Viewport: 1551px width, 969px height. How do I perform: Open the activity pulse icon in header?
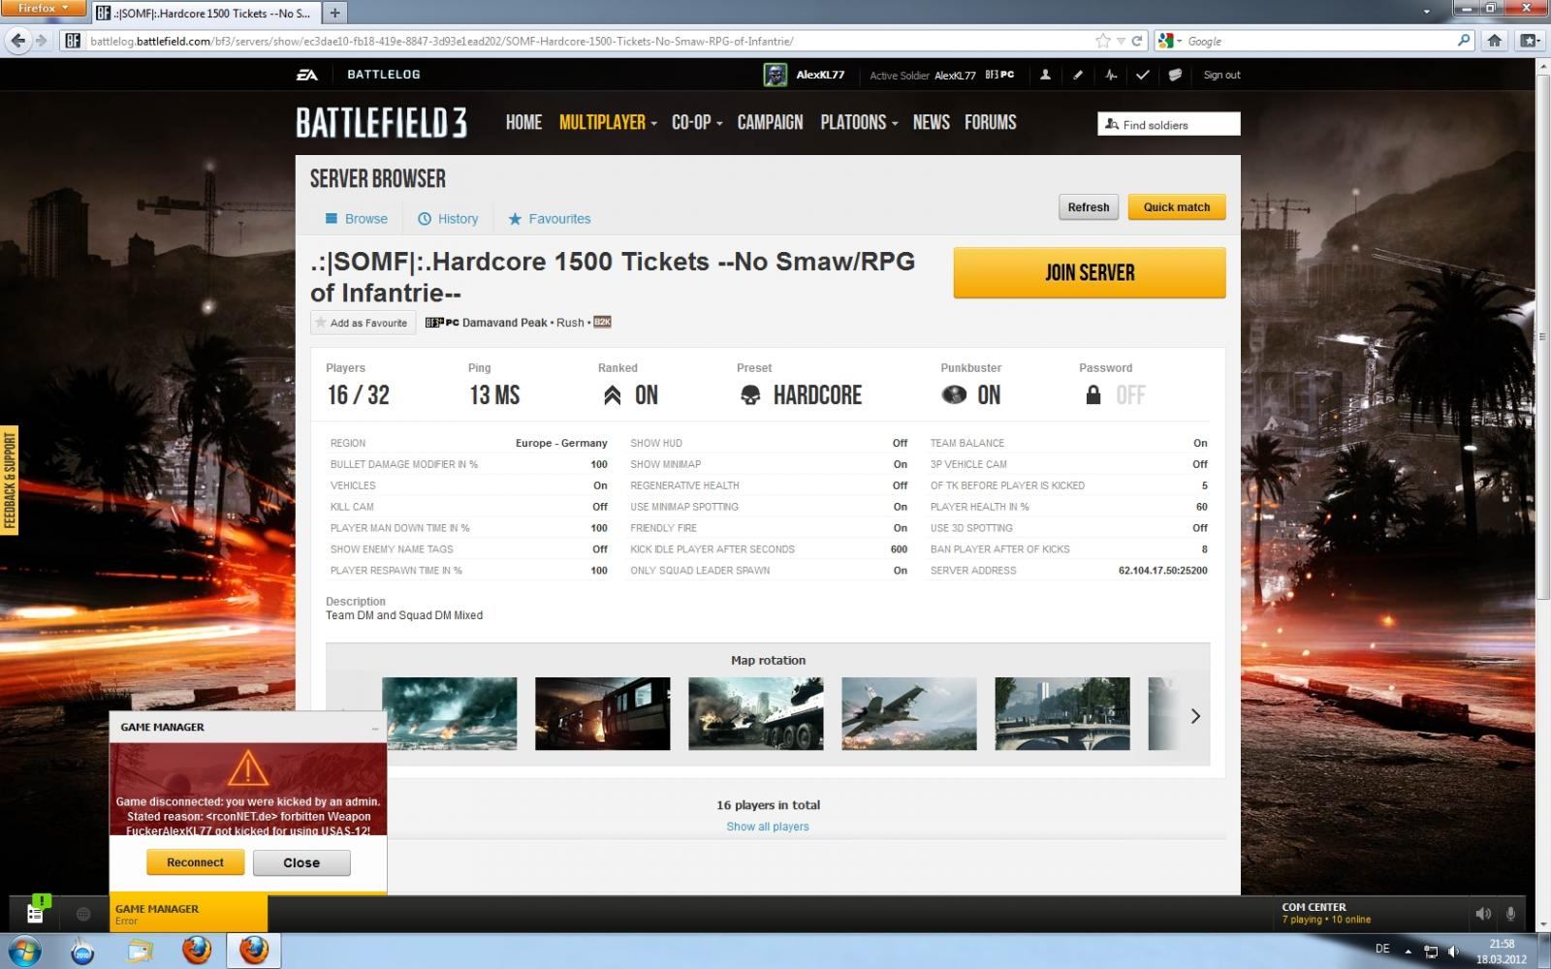(x=1111, y=75)
